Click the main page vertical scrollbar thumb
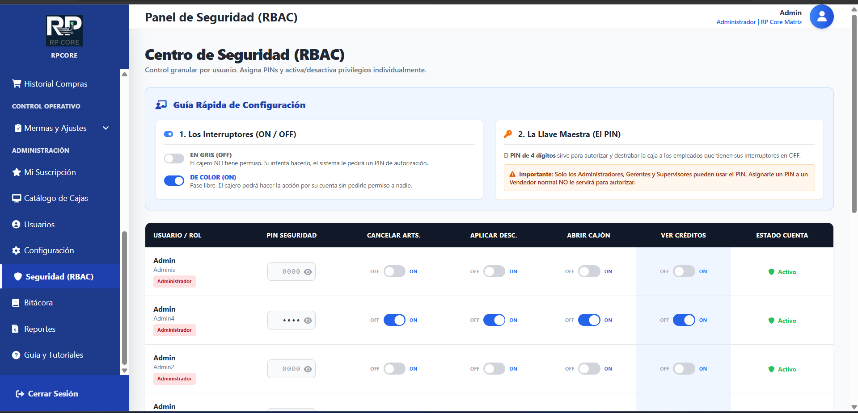Image resolution: width=858 pixels, height=413 pixels. tap(854, 114)
